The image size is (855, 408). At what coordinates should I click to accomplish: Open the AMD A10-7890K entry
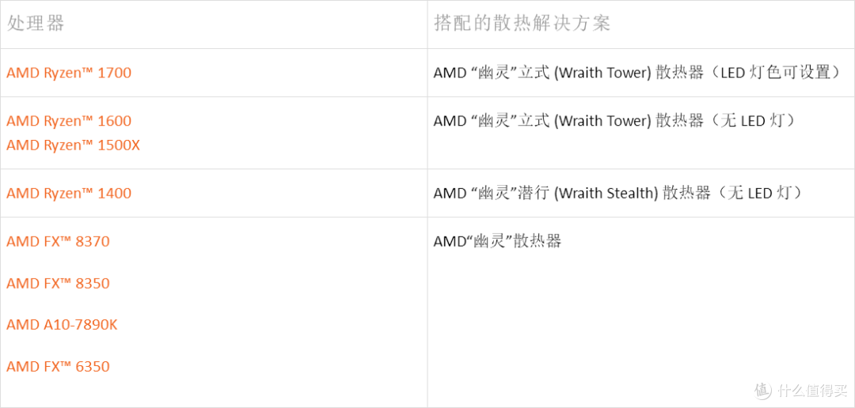coord(62,325)
